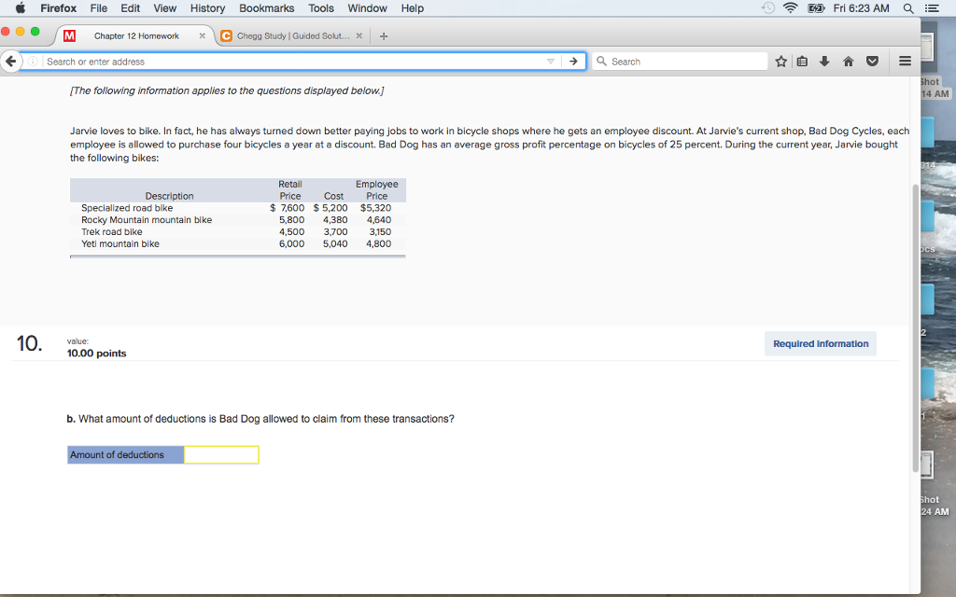The width and height of the screenshot is (956, 597).
Task: Open the Bookmarks menu
Action: tap(266, 7)
